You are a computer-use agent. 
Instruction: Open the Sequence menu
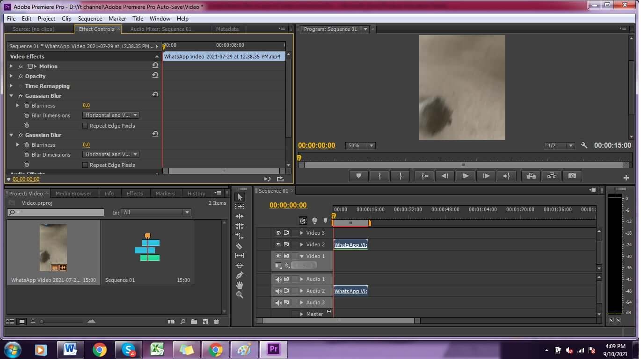click(90, 19)
